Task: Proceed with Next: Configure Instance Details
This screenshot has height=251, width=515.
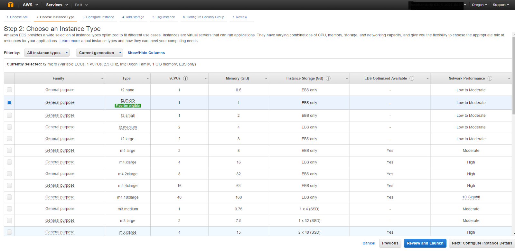Action: tap(482, 243)
